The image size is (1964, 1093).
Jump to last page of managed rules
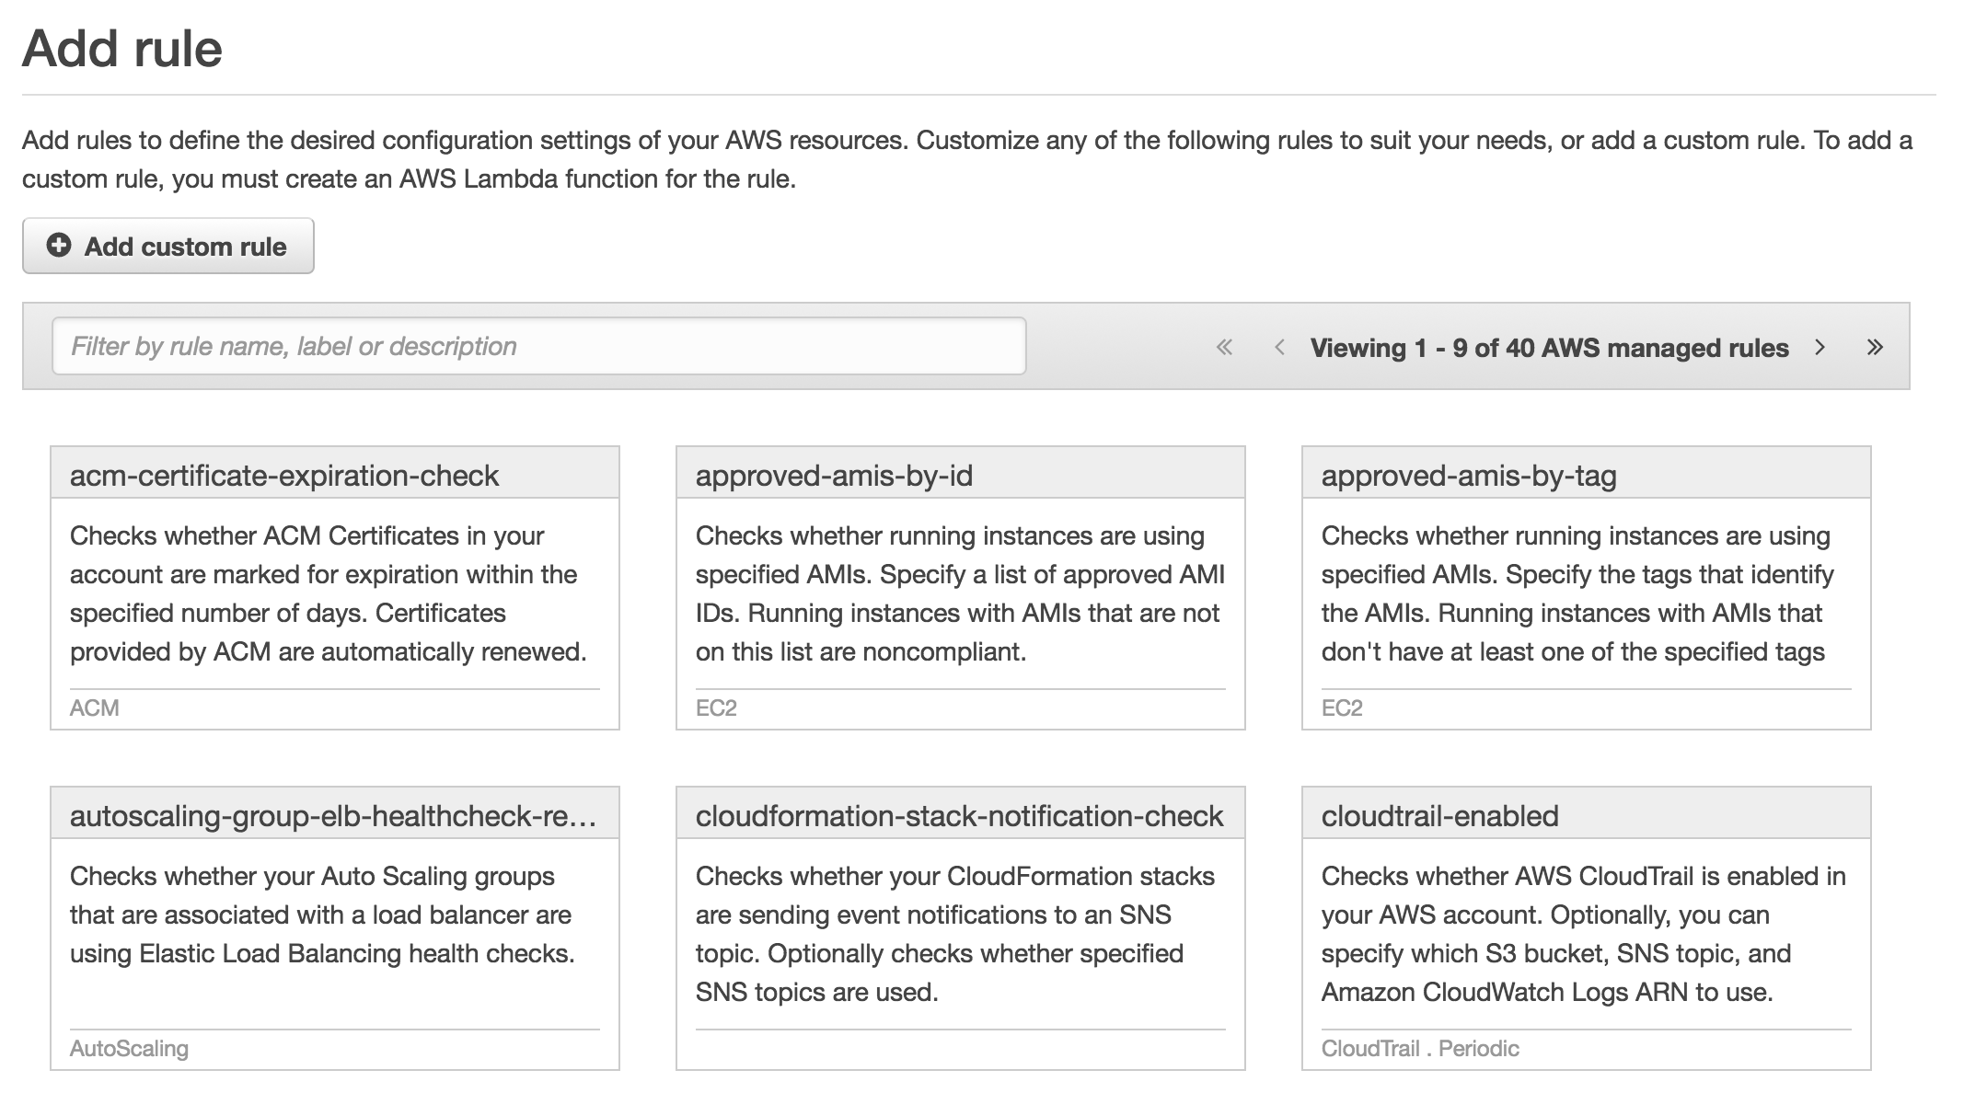[1875, 347]
